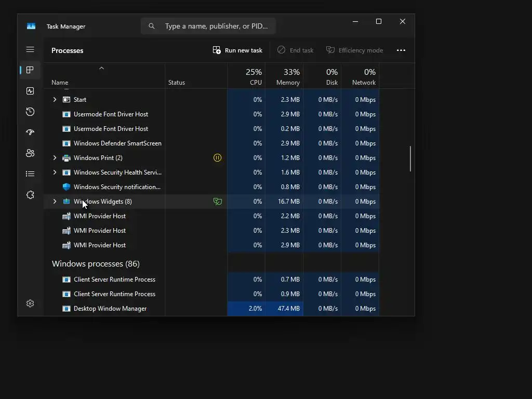The height and width of the screenshot is (399, 532).
Task: Sort by the CPU column header
Action: pyautogui.click(x=246, y=76)
